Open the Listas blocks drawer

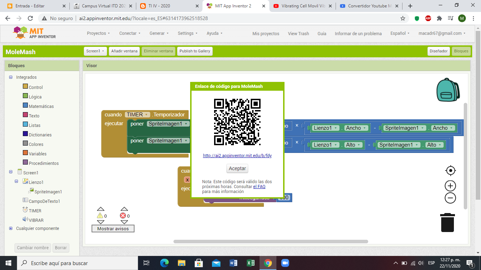pos(35,125)
